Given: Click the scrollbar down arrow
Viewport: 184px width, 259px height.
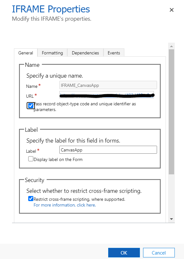Looking at the screenshot, I should [x=171, y=219].
